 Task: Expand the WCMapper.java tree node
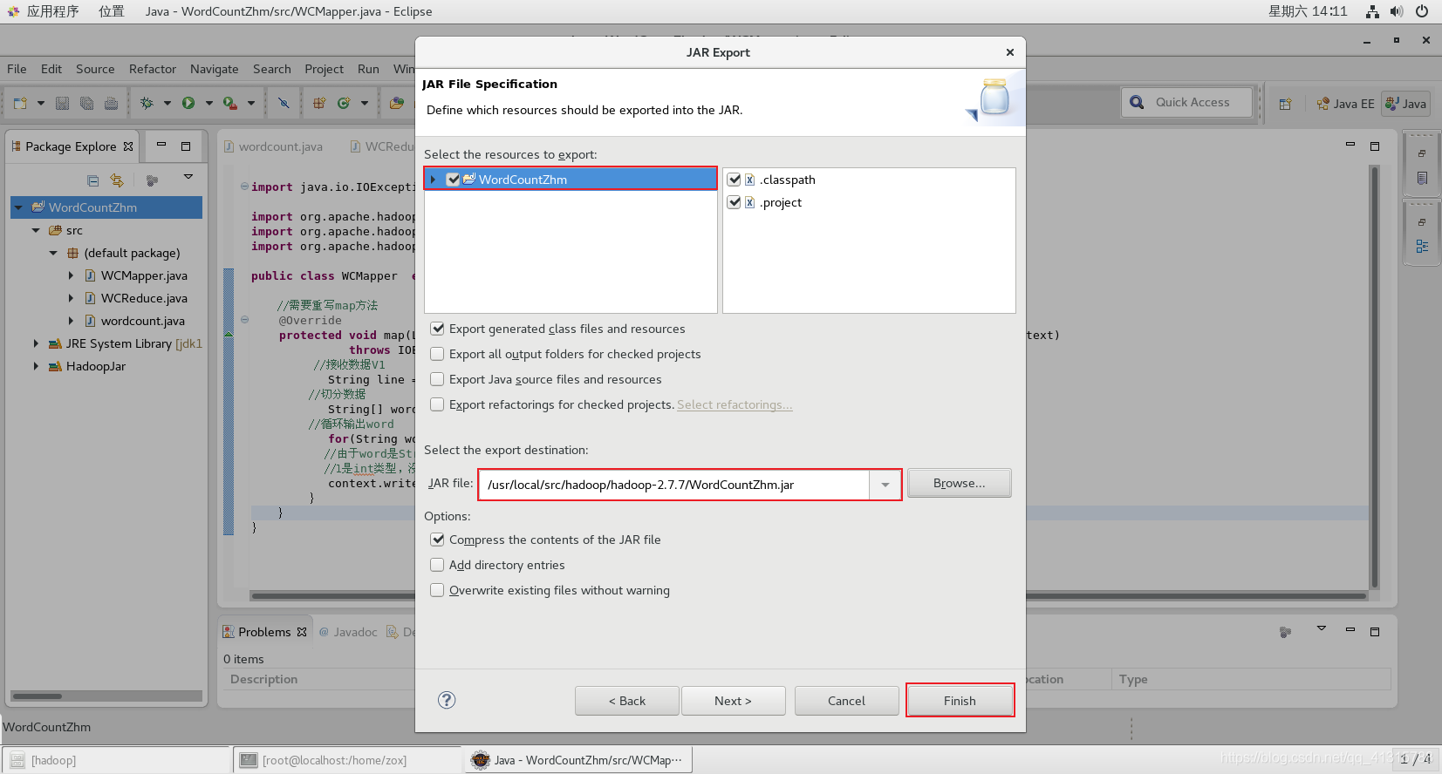pyautogui.click(x=71, y=275)
